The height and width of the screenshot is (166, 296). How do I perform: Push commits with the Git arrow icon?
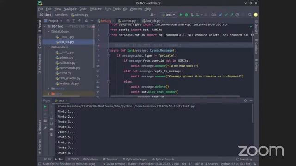pyautogui.click(x=232, y=15)
